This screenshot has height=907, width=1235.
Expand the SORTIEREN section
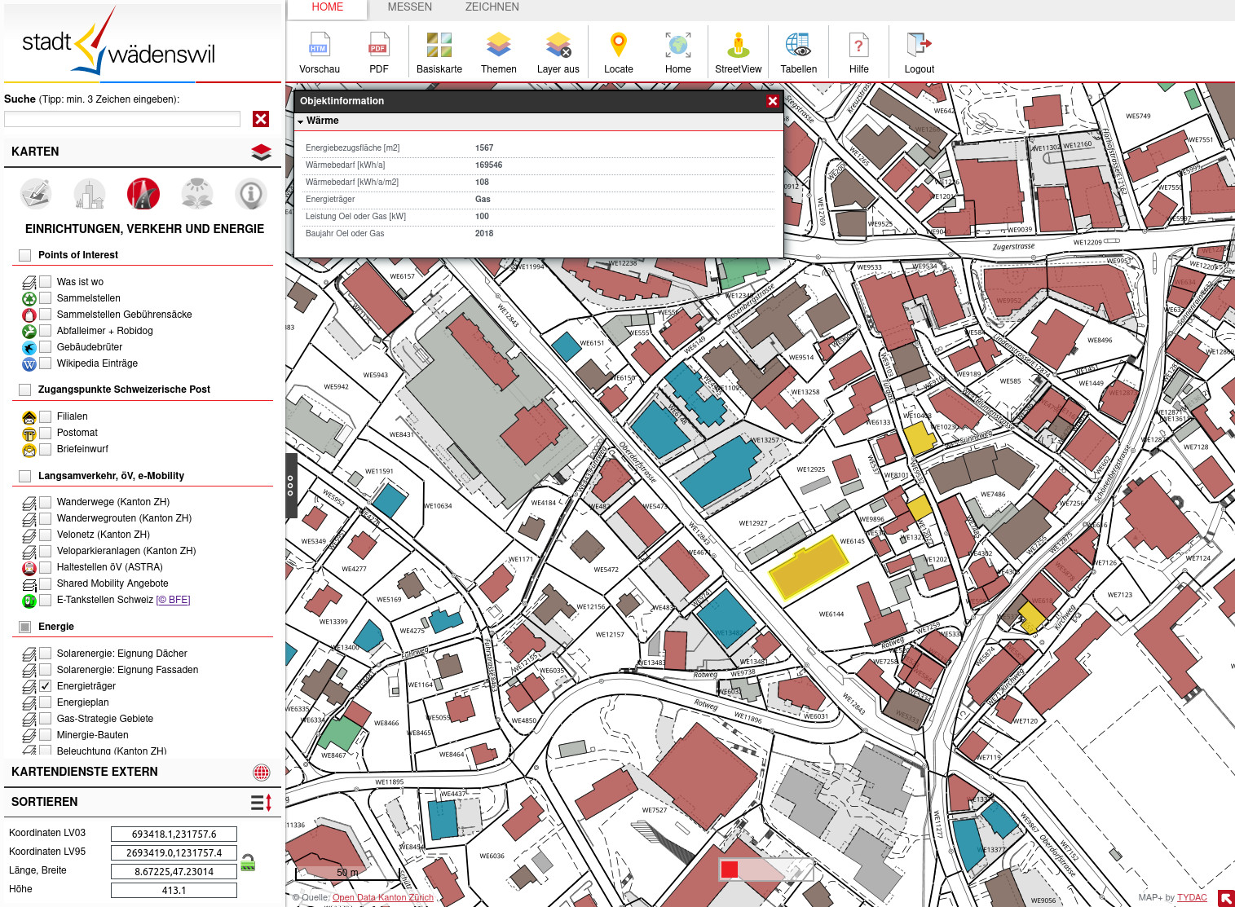coord(142,802)
